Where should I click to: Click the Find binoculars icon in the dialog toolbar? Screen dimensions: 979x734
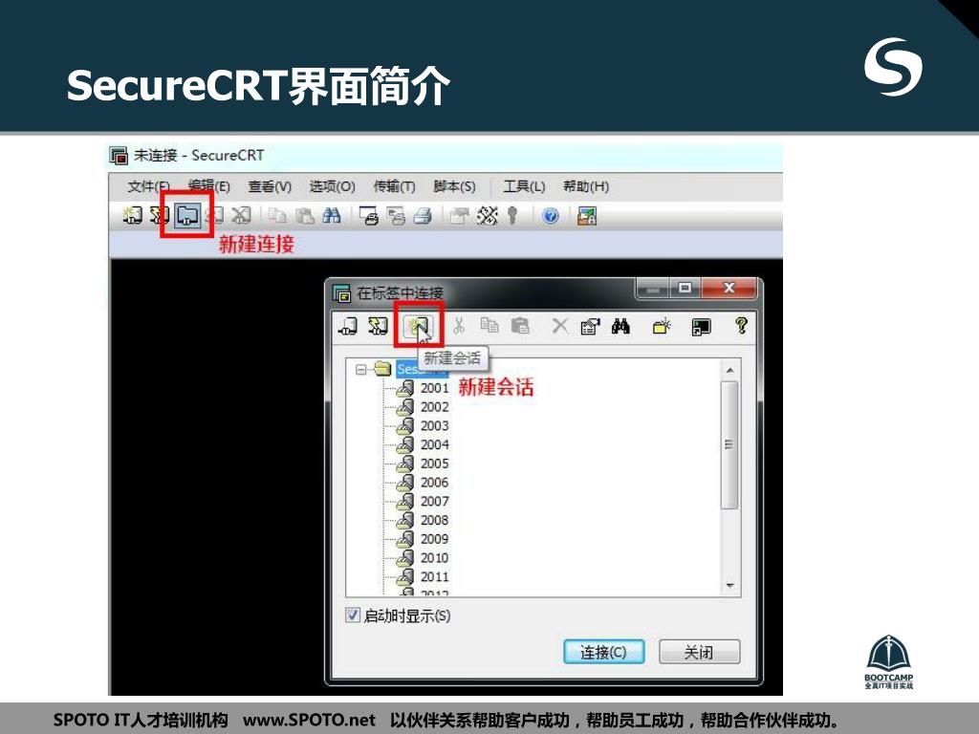[x=620, y=326]
